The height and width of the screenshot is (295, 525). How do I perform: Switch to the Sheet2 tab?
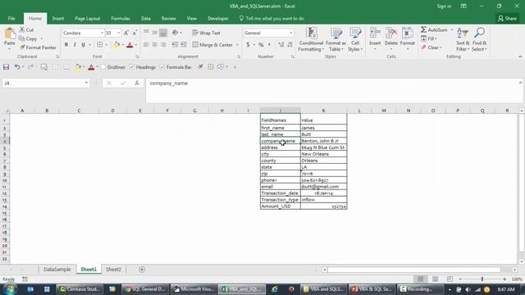[x=113, y=270]
